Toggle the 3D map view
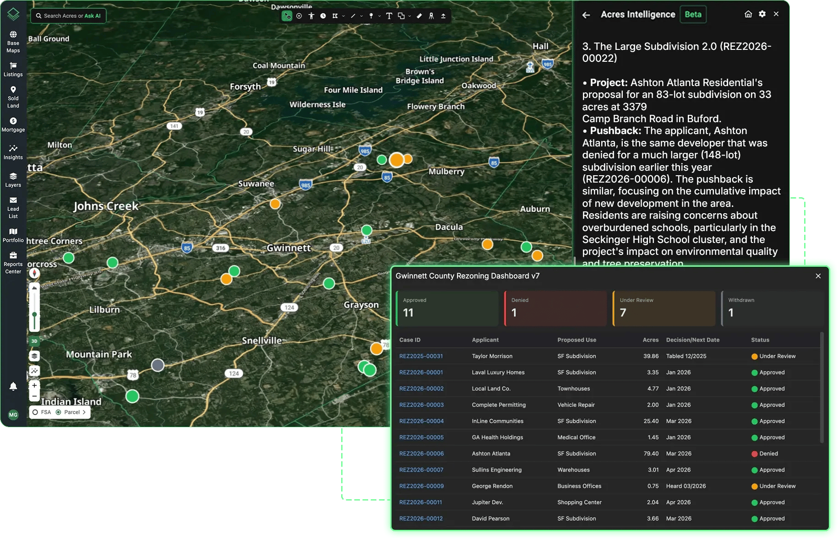 (x=34, y=341)
